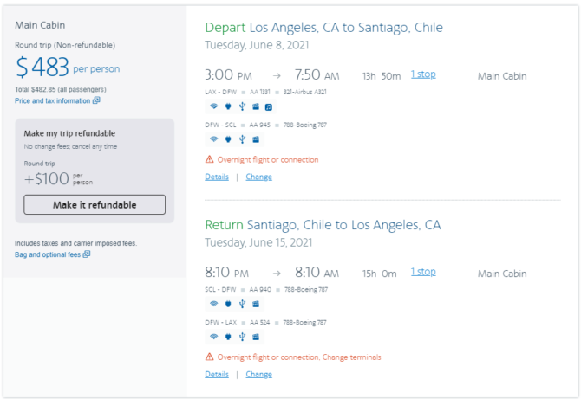Change the departing Los Angeles to Santiago flight

pyautogui.click(x=259, y=177)
